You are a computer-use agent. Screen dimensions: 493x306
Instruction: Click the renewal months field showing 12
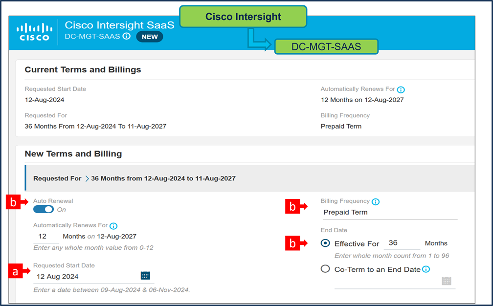pos(46,237)
